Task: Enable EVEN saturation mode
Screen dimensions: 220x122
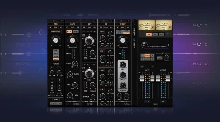Action: tap(56, 53)
